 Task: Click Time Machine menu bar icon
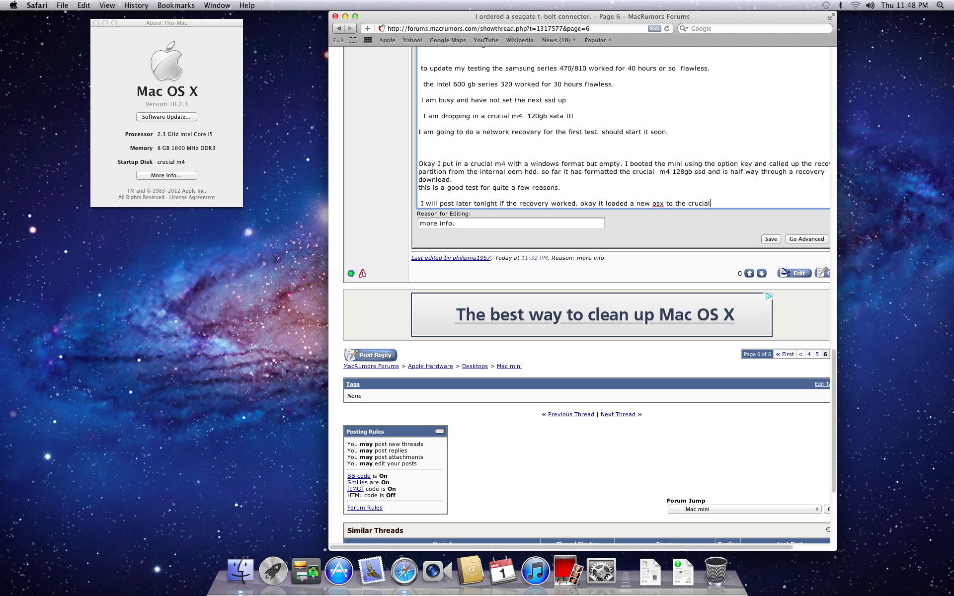(x=826, y=5)
